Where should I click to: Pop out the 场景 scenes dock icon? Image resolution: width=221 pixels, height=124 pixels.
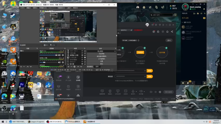37,48
